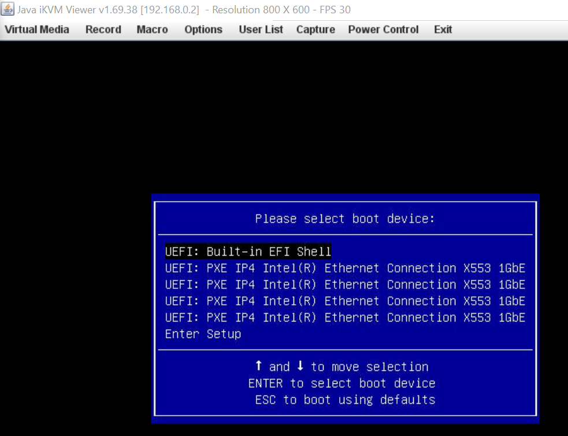
Task: Open the User List menu
Action: pos(261,29)
